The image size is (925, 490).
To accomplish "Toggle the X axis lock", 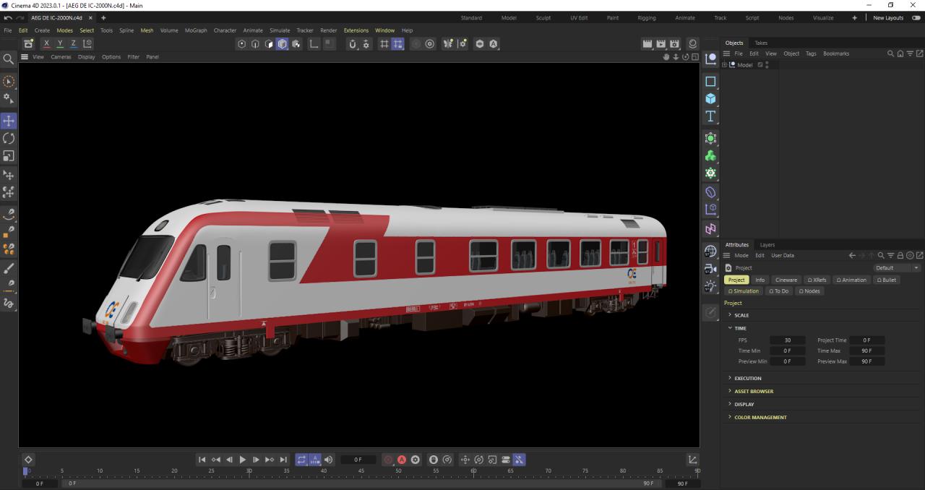I will (x=47, y=44).
